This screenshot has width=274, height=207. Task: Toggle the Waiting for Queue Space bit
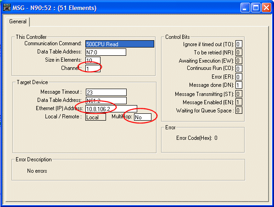tap(239, 110)
